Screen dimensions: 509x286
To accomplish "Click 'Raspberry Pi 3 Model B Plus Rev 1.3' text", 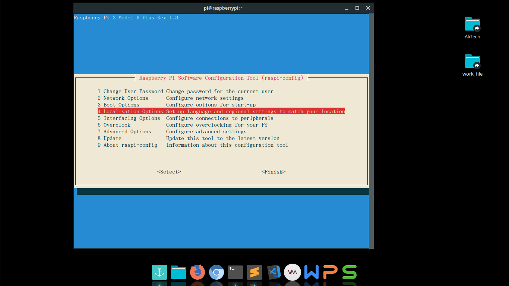I will (126, 18).
